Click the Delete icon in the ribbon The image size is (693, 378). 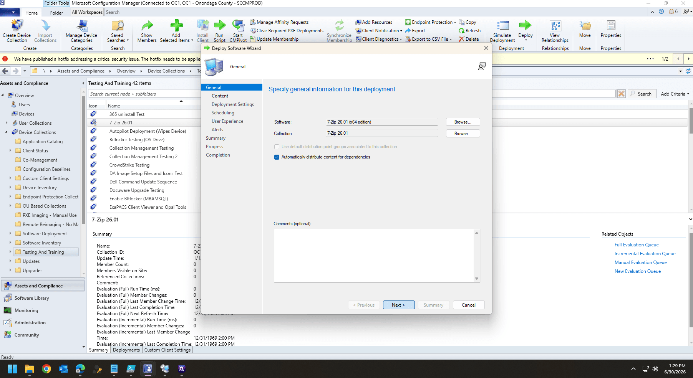tap(469, 39)
